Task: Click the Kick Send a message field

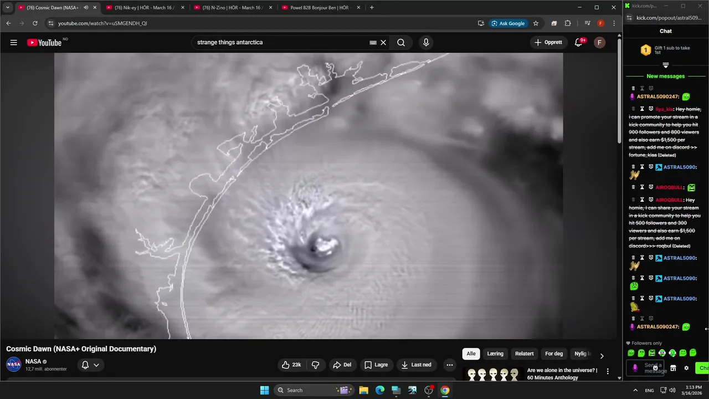Action: [x=645, y=368]
